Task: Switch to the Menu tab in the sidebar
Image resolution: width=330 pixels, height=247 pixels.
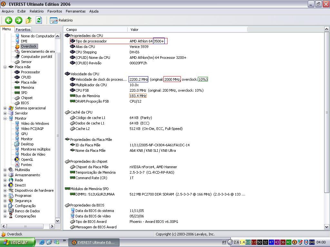Action: tap(6, 29)
